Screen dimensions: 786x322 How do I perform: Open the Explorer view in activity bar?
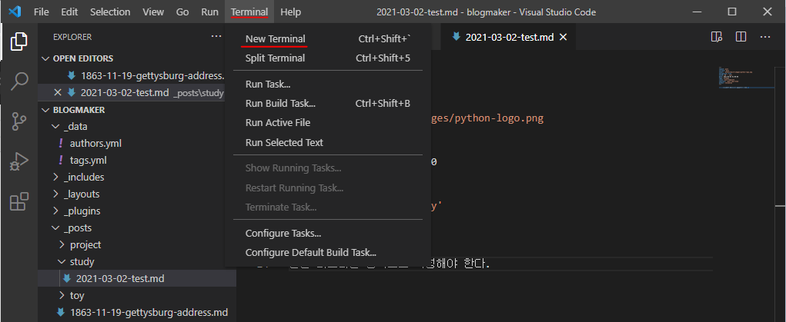(x=18, y=41)
